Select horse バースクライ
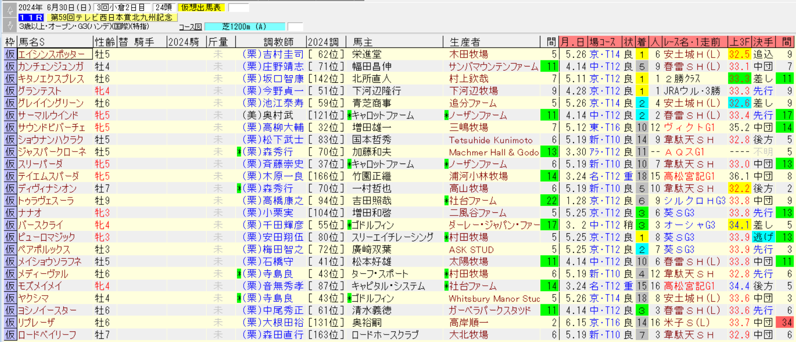This screenshot has width=796, height=342. [x=40, y=225]
